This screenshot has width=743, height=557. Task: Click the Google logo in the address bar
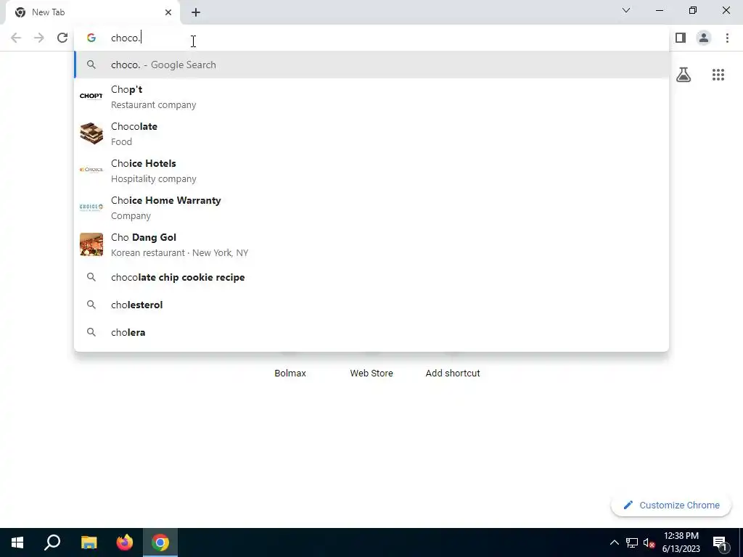pos(91,38)
